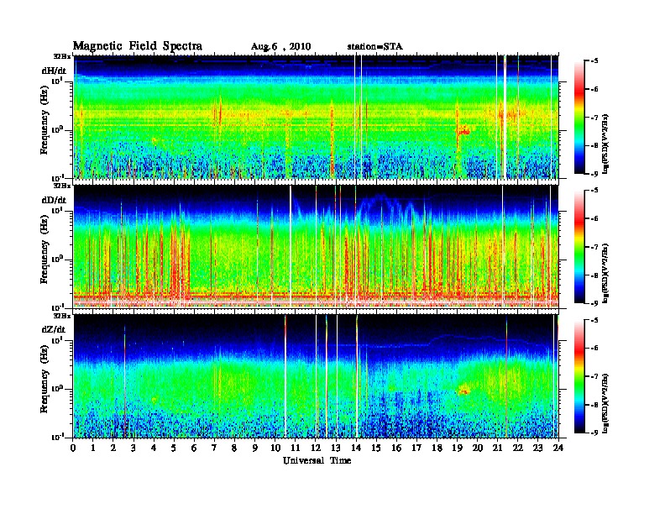The height and width of the screenshot is (514, 665).
Task: Click the "21" hour tick label
Action: point(497,448)
